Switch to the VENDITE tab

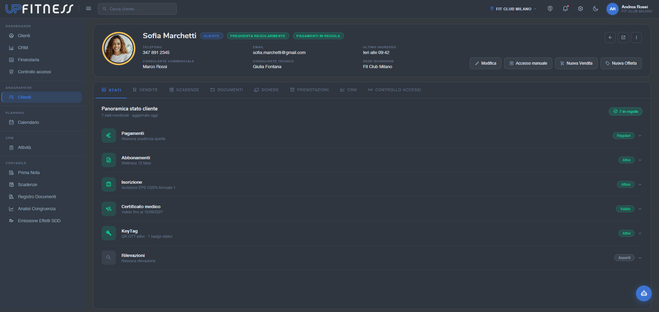pos(145,90)
